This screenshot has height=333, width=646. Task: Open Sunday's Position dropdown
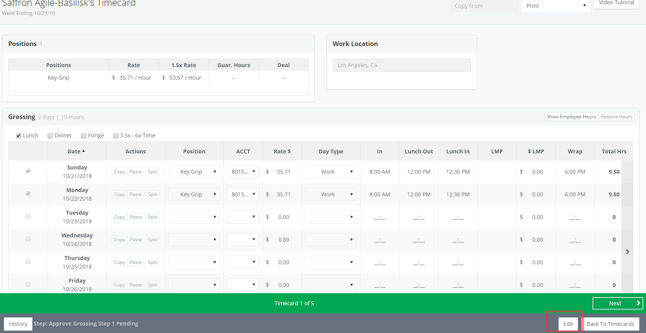pos(194,172)
